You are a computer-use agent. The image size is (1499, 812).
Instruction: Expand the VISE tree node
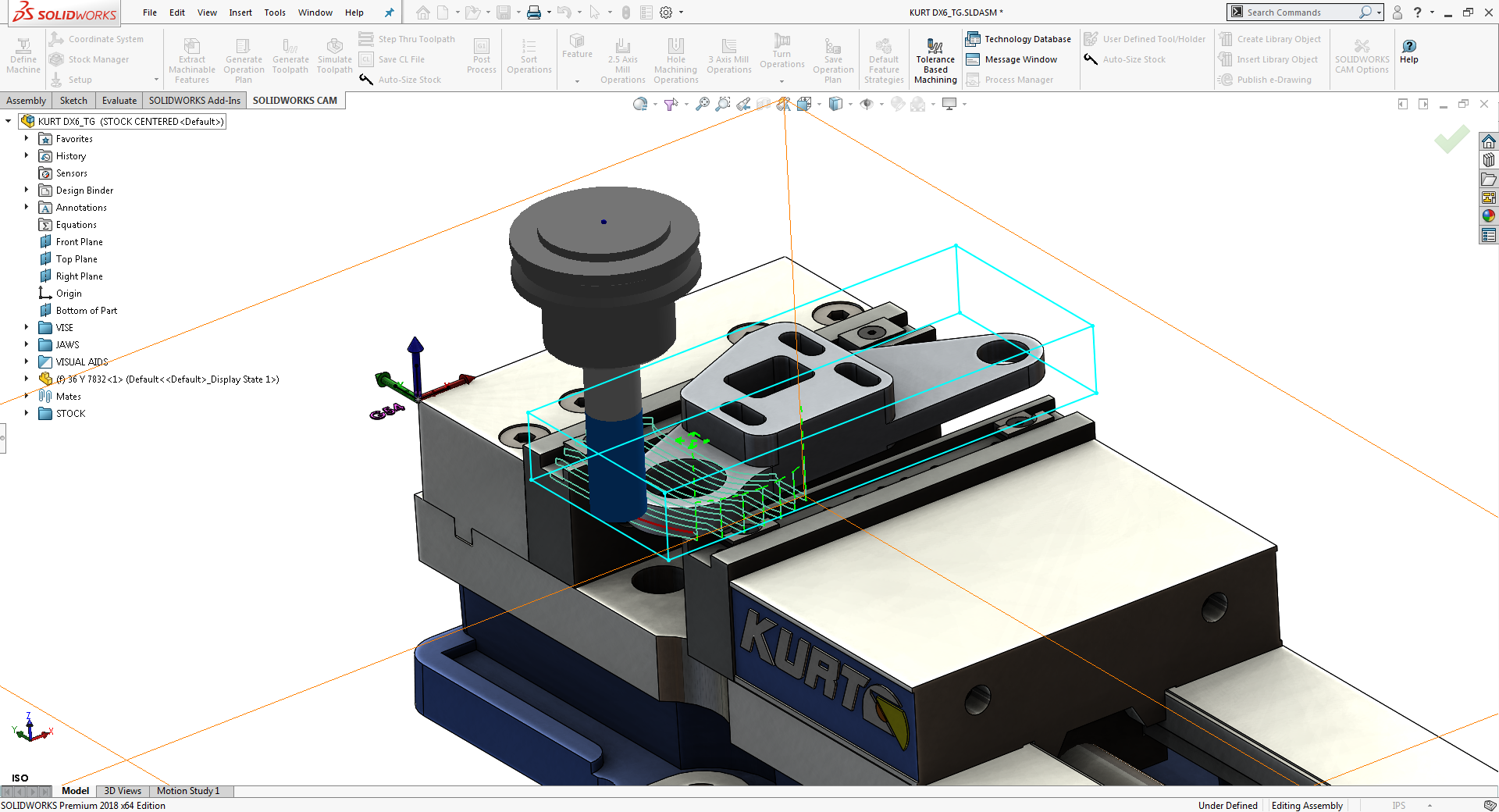tap(27, 327)
